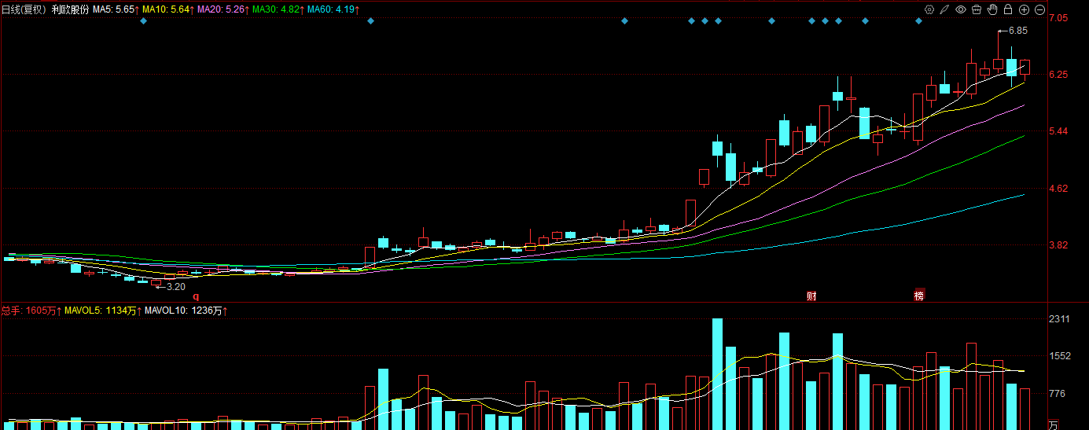
Task: Toggle the eye visibility icon
Action: [x=960, y=9]
